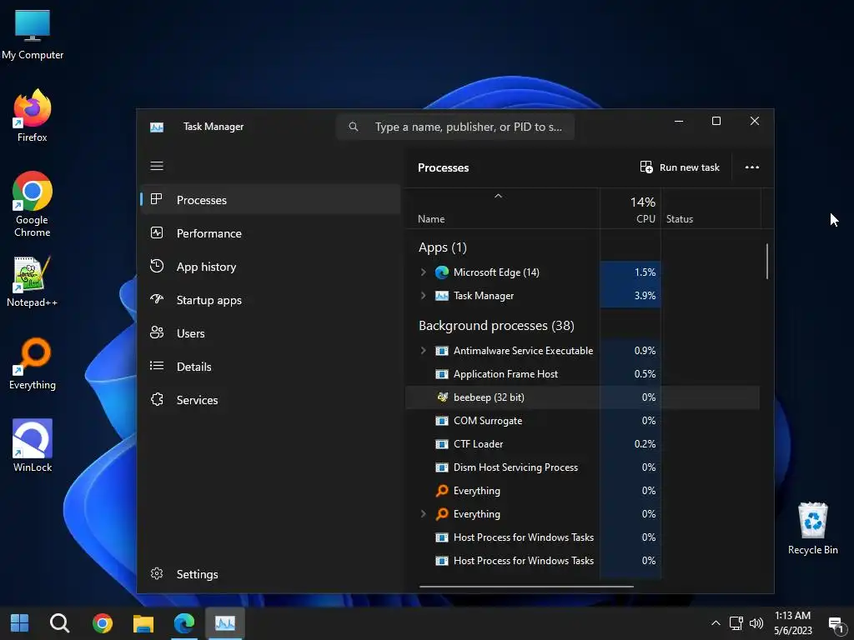Expand Antimalware Service Executable row
Image resolution: width=854 pixels, height=640 pixels.
[x=423, y=351]
